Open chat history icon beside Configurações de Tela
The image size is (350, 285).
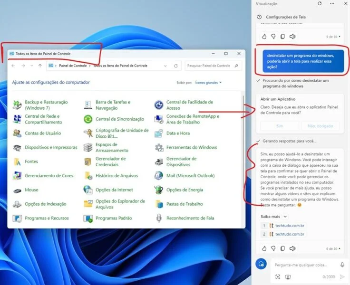pyautogui.click(x=259, y=17)
